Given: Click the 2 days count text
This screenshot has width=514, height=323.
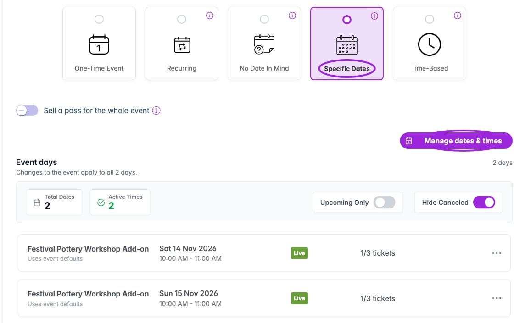Looking at the screenshot, I should [502, 163].
